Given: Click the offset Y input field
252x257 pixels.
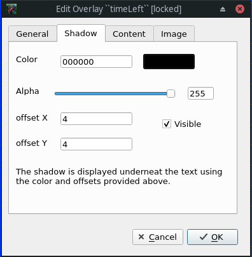Looking at the screenshot, I should tap(96, 144).
